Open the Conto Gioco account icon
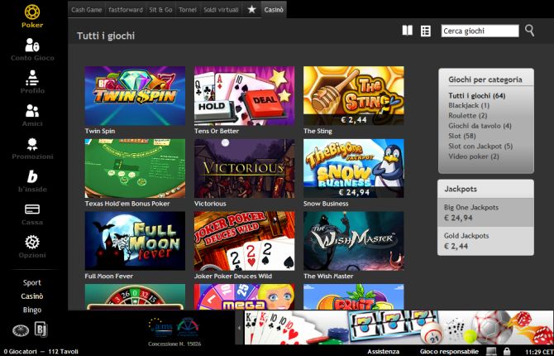Image resolution: width=554 pixels, height=356 pixels. [x=32, y=45]
